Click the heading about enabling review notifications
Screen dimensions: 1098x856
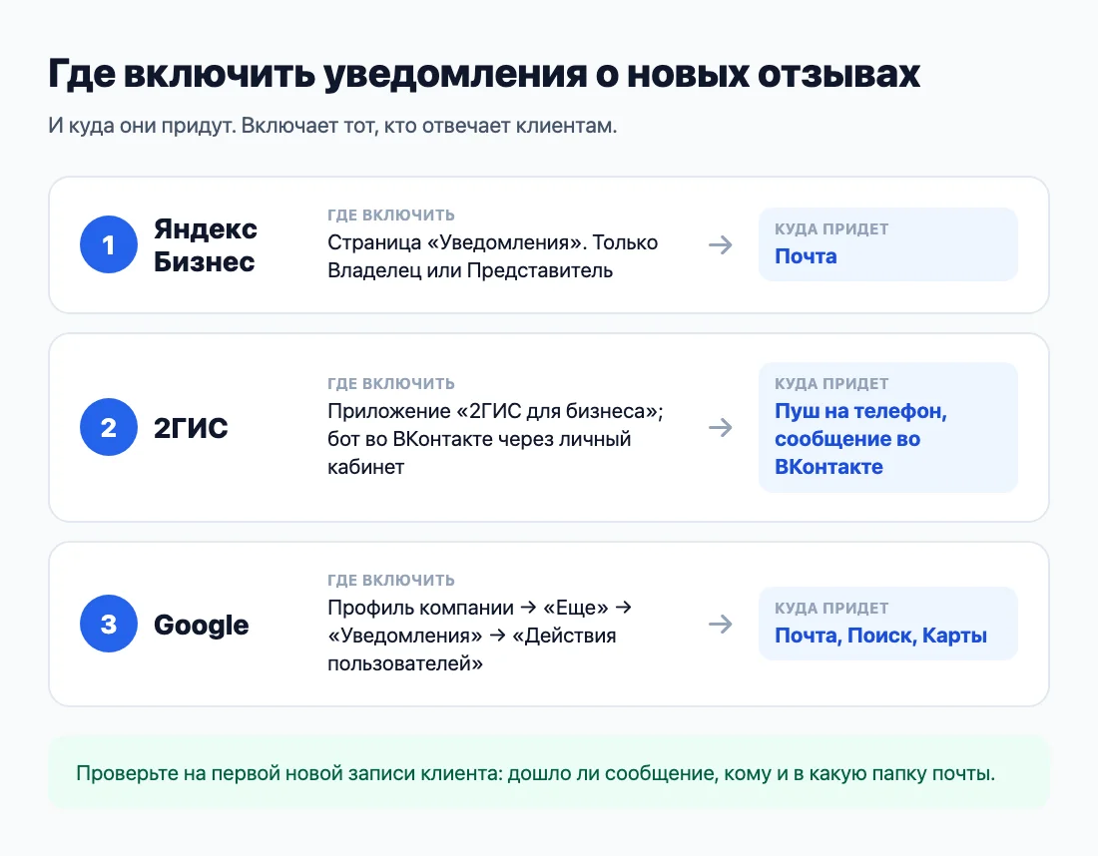click(x=484, y=74)
